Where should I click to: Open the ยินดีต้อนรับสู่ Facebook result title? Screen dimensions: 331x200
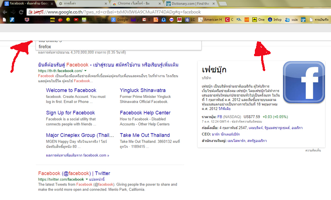[x=108, y=65]
